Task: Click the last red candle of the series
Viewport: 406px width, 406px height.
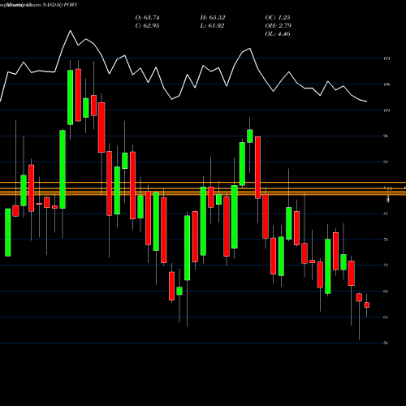Action: click(367, 305)
